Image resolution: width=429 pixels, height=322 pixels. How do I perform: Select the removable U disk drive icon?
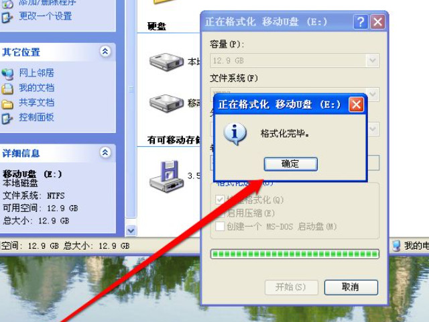(x=166, y=103)
